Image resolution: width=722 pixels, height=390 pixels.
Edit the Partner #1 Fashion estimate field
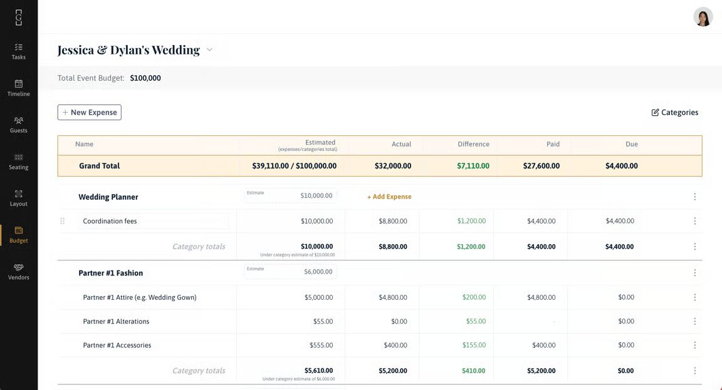tap(290, 271)
